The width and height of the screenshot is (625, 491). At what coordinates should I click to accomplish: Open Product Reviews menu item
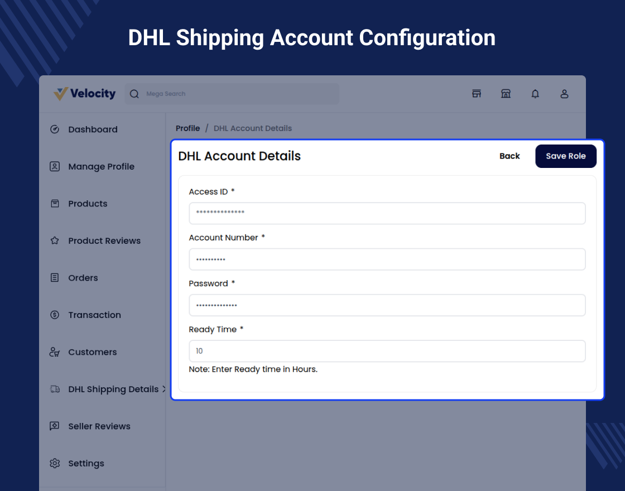pos(104,241)
